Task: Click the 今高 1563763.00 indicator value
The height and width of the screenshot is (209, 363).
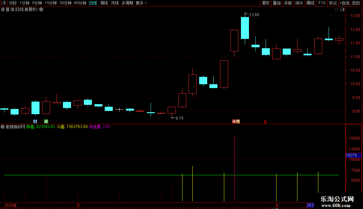Action: [x=72, y=127]
